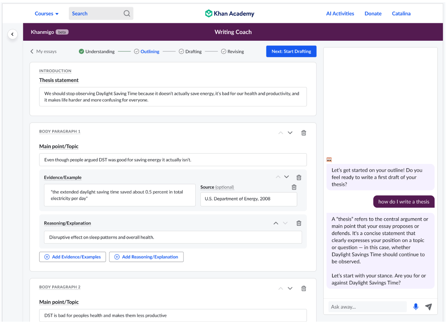The height and width of the screenshot is (323, 446).
Task: Click the INTRODUCTION heading
Action: tap(55, 71)
